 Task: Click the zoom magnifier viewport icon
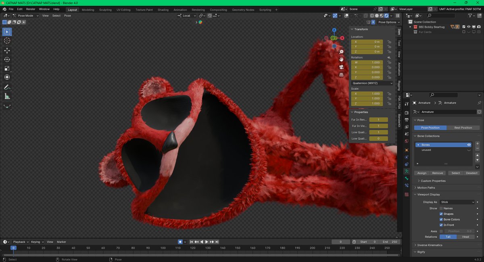(x=341, y=52)
